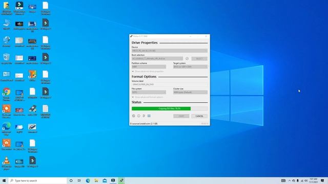Image resolution: width=328 pixels, height=184 pixels.
Task: Click the elapsed timer in Rufus status bar
Action: pyautogui.click(x=205, y=124)
